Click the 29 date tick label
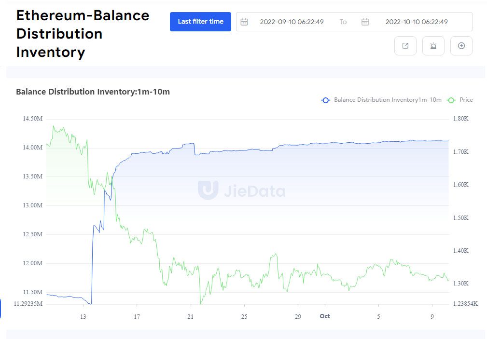Viewport: 487px width, 339px height. (x=298, y=317)
